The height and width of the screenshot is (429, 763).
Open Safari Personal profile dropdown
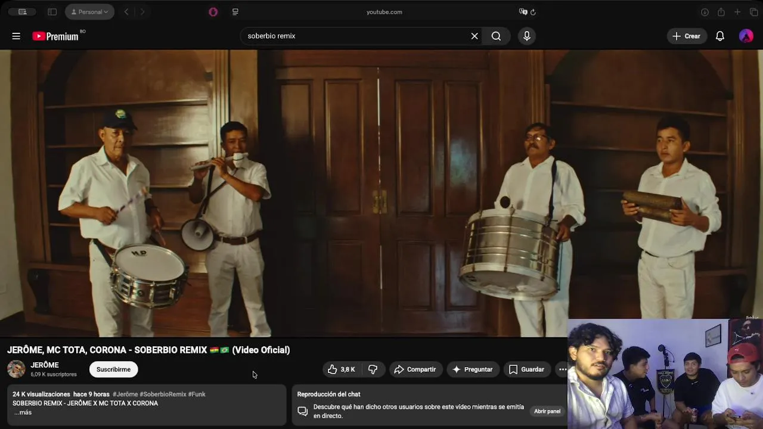[x=90, y=12]
